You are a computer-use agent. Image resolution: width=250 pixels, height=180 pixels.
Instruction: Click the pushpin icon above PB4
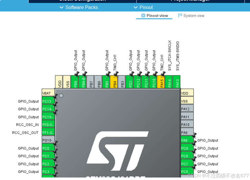116,74
